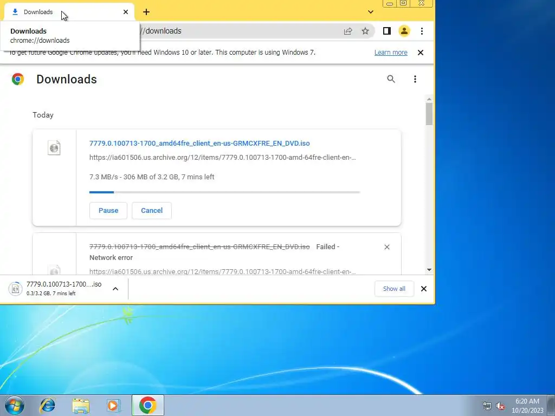Open the Windows Start menu
The image size is (555, 416).
(15, 405)
